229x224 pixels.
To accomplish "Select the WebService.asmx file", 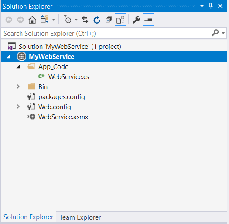I will point(63,117).
